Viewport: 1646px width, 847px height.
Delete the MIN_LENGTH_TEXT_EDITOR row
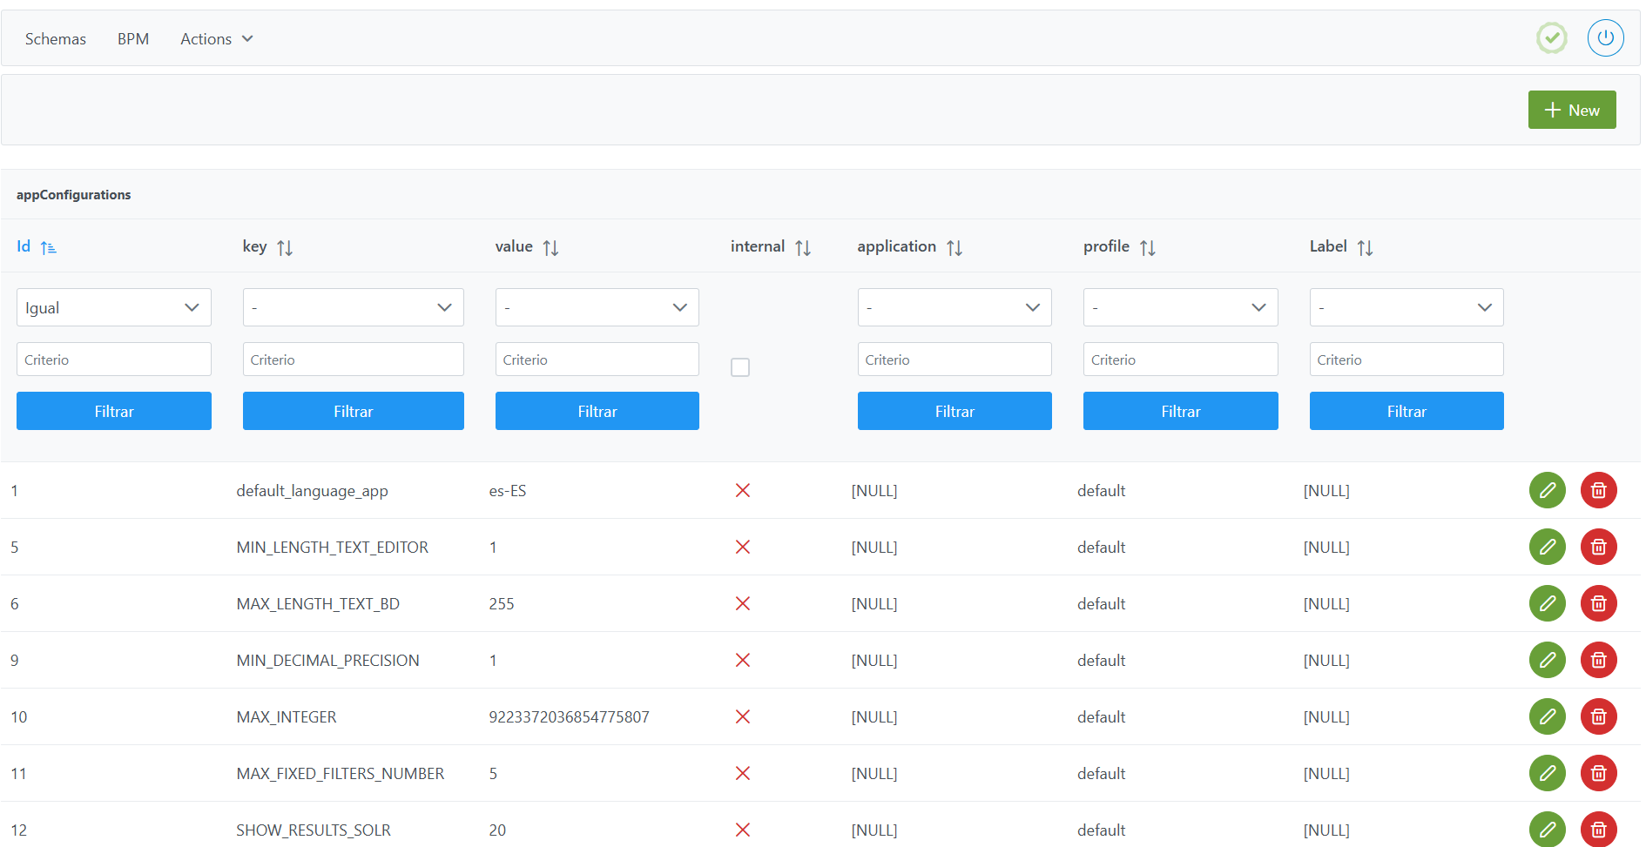(1598, 547)
